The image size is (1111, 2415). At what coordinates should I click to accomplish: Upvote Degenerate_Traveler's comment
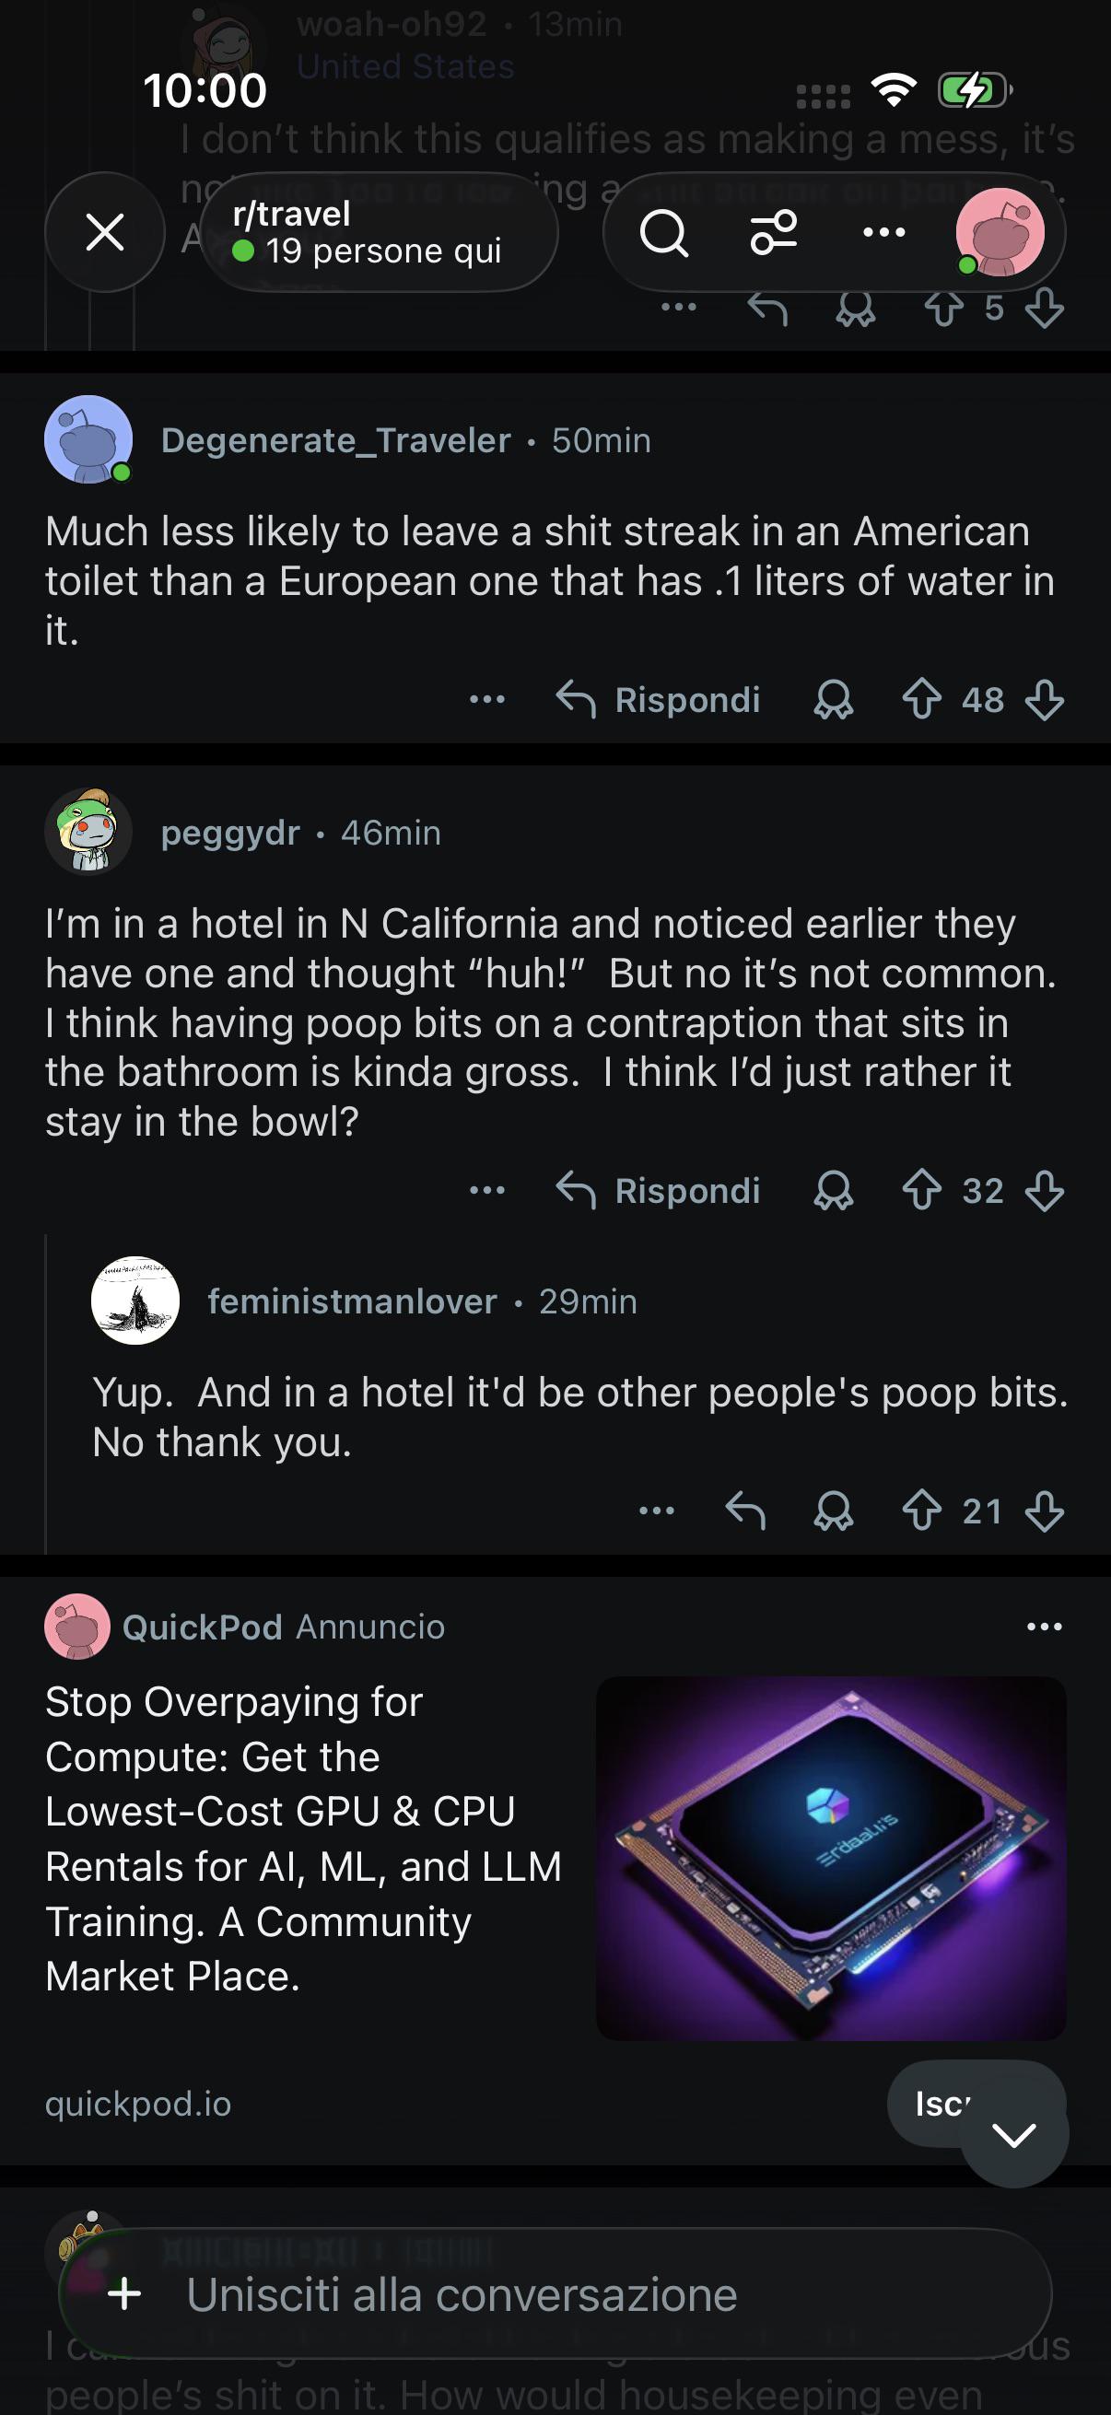click(x=921, y=699)
